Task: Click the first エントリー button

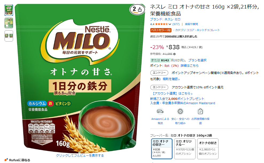Action: (x=159, y=73)
